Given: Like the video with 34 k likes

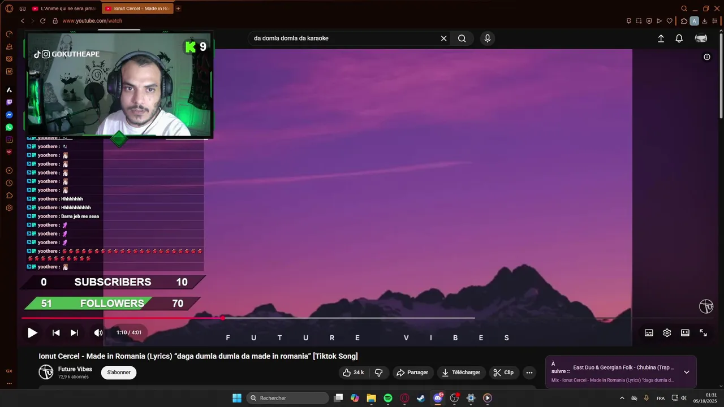Looking at the screenshot, I should pyautogui.click(x=354, y=373).
